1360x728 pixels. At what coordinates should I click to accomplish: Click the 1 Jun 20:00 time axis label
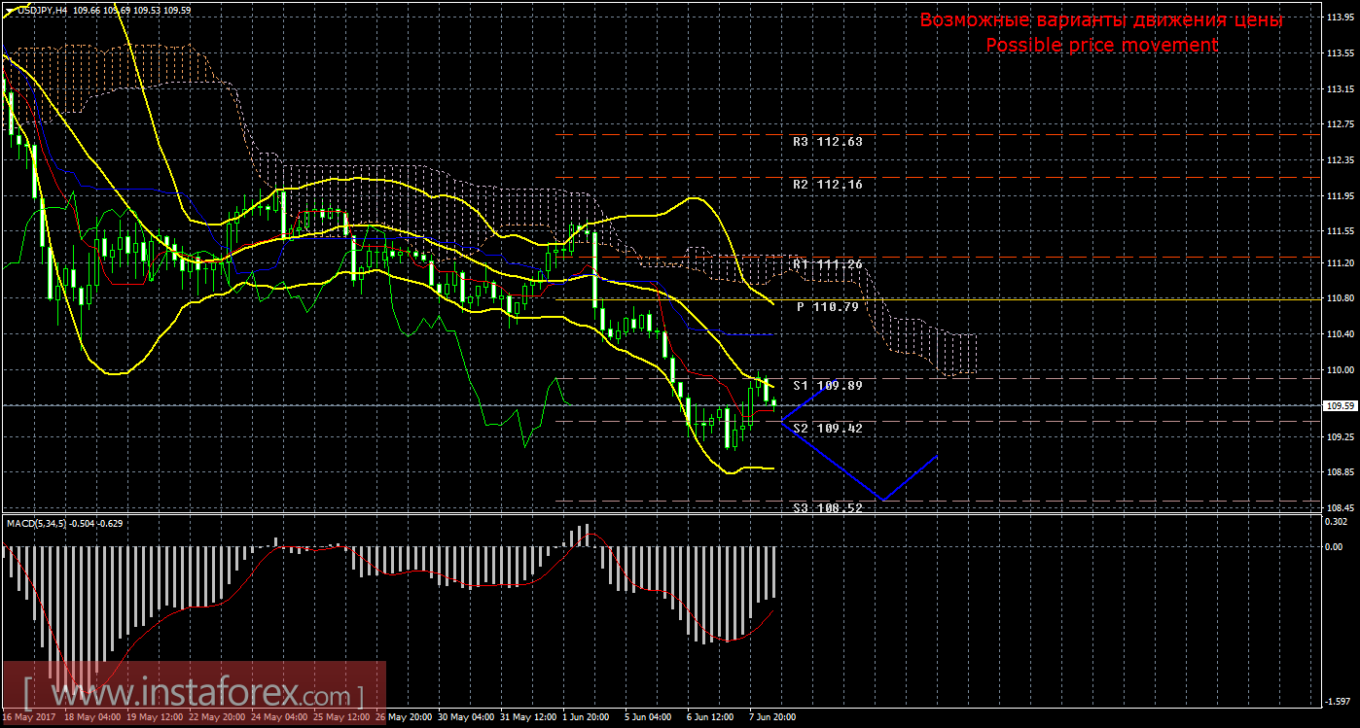point(586,717)
